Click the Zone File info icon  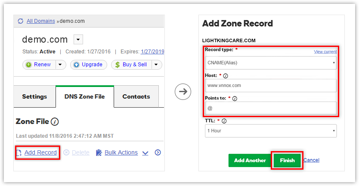tap(55, 122)
